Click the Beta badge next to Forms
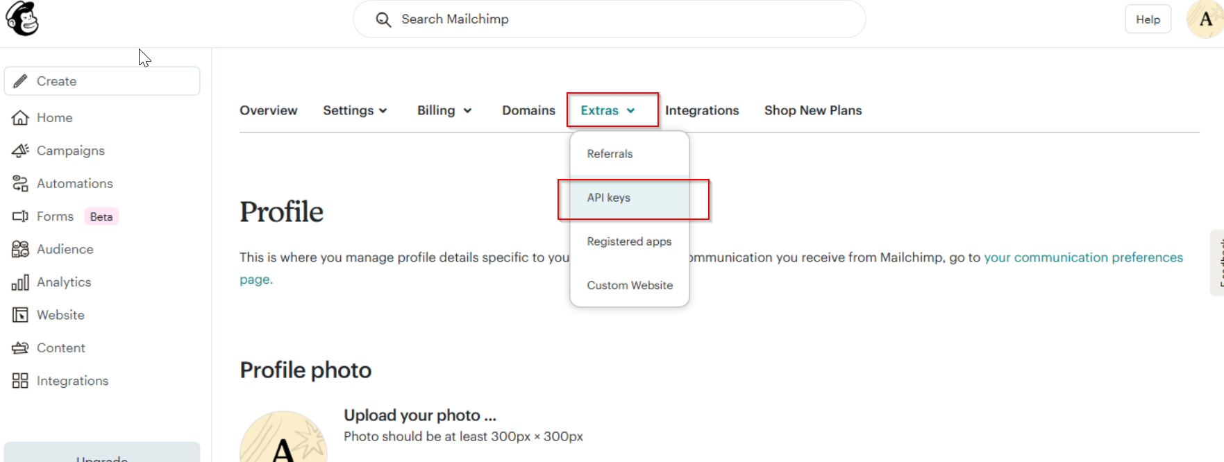 tap(101, 216)
